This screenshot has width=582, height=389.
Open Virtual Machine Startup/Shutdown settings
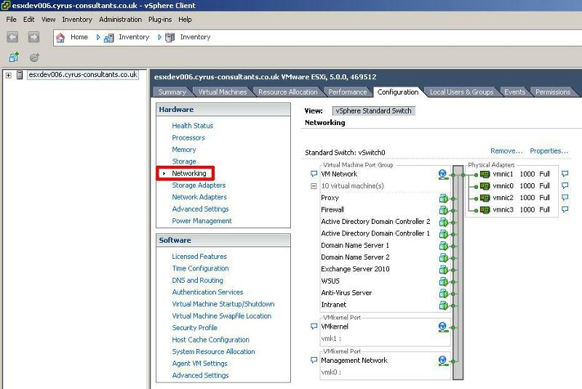(x=223, y=304)
